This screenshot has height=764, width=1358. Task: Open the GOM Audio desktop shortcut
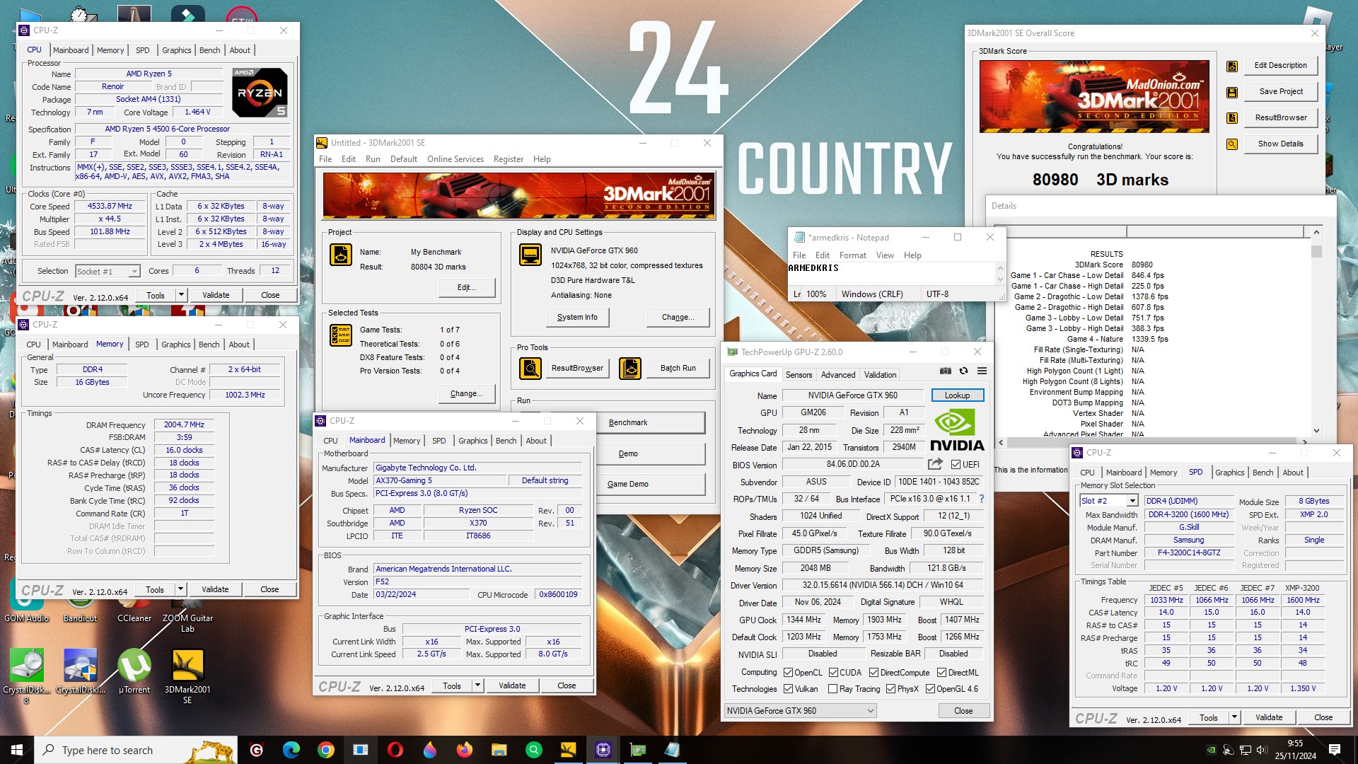coord(27,601)
